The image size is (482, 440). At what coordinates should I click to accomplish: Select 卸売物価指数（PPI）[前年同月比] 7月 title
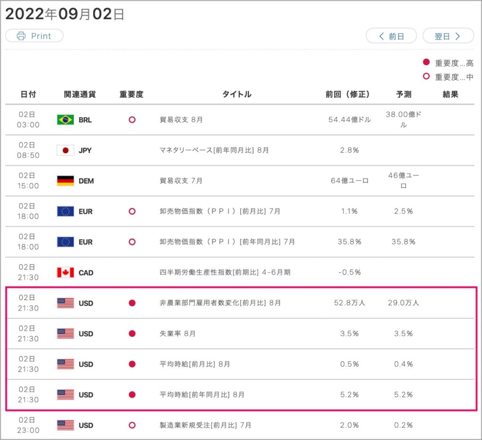[227, 242]
